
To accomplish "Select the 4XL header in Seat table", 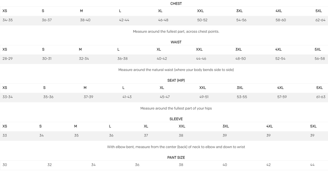I will [x=280, y=88].
